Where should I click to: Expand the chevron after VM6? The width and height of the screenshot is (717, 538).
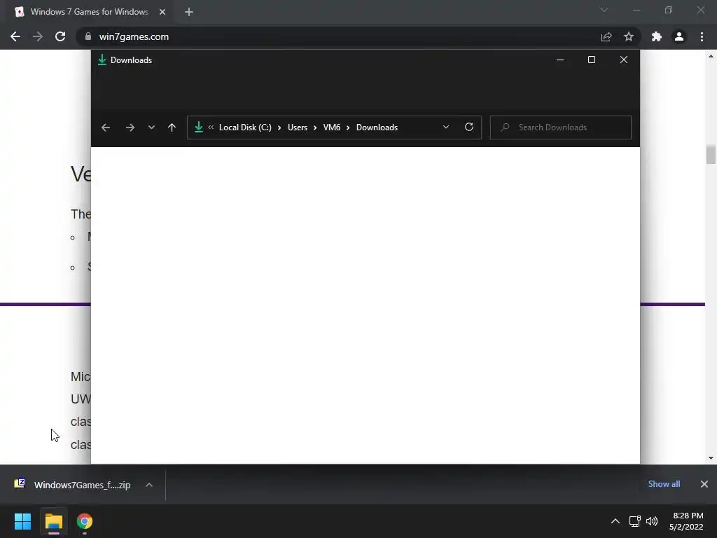[x=348, y=127]
